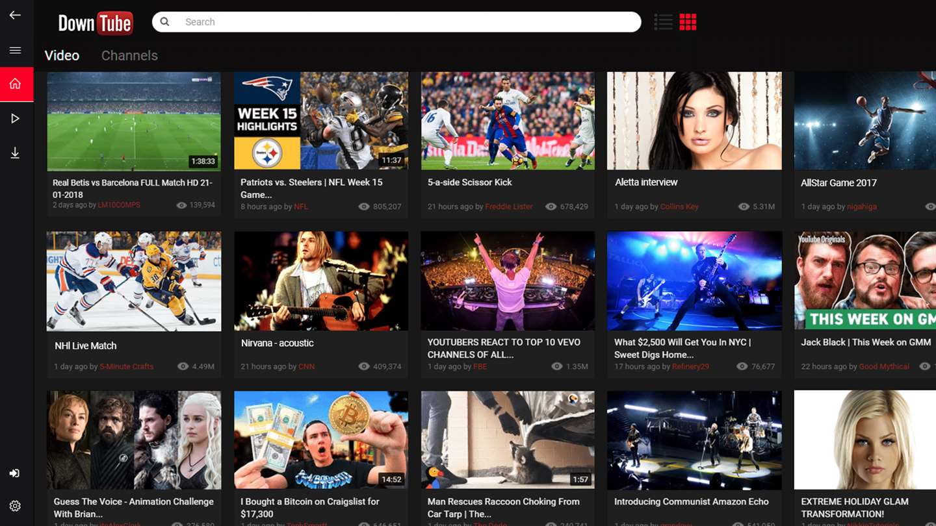Viewport: 936px width, 526px height.
Task: Click the title 5-a-side Scissor Kick
Action: [x=470, y=182]
